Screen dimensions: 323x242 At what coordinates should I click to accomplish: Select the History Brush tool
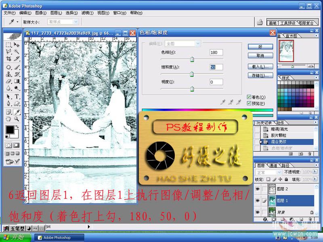click(x=17, y=74)
